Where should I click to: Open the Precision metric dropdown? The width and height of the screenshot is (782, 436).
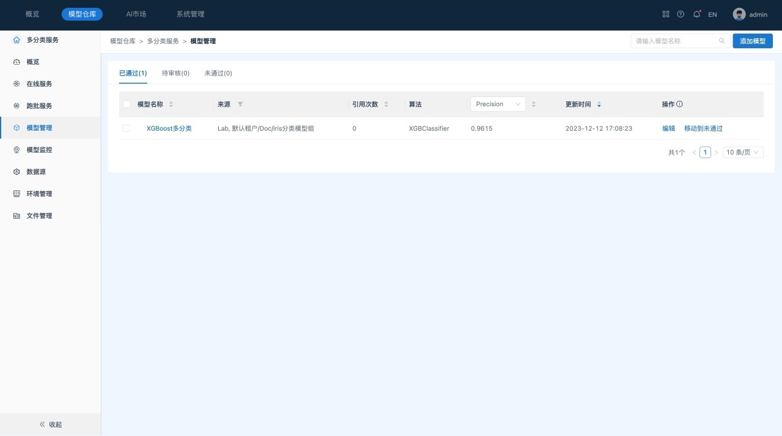point(498,104)
